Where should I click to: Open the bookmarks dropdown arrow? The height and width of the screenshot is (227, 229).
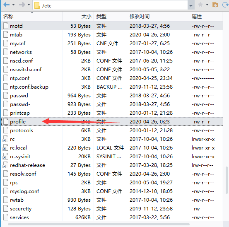(x=207, y=5)
